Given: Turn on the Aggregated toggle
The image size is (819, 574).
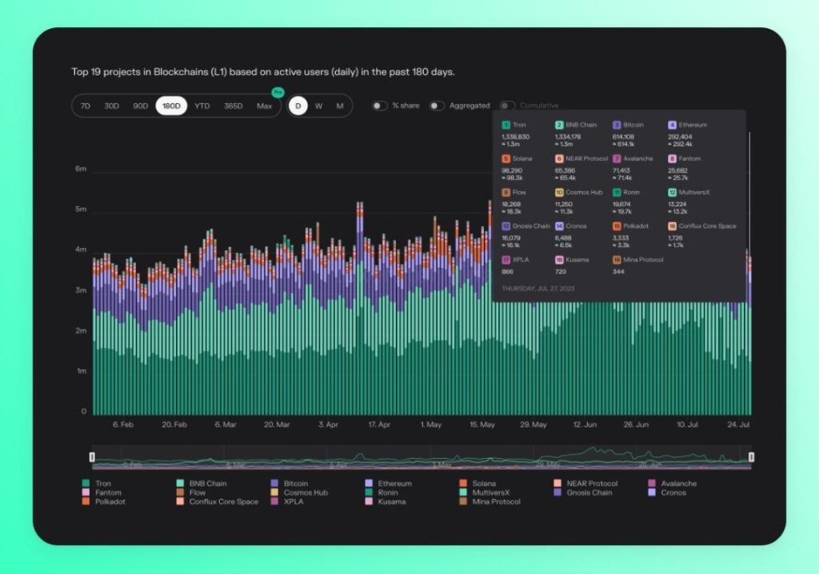Looking at the screenshot, I should [x=437, y=106].
